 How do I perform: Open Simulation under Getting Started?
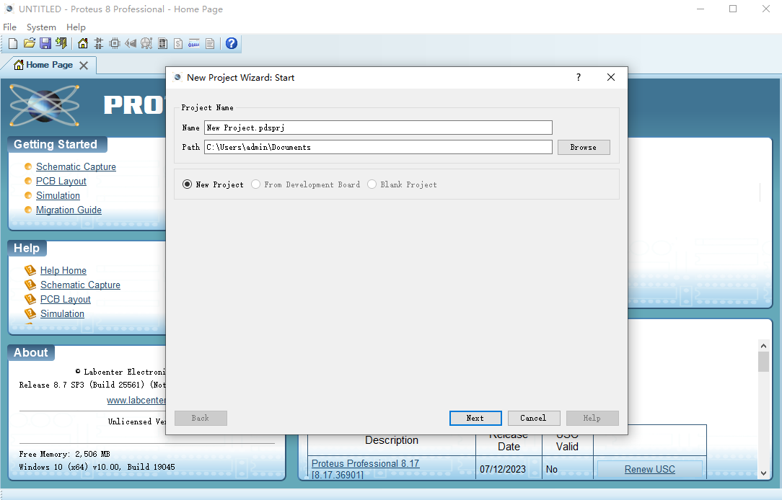click(x=58, y=196)
